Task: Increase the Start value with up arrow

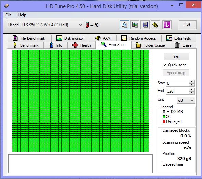Action: (x=191, y=82)
